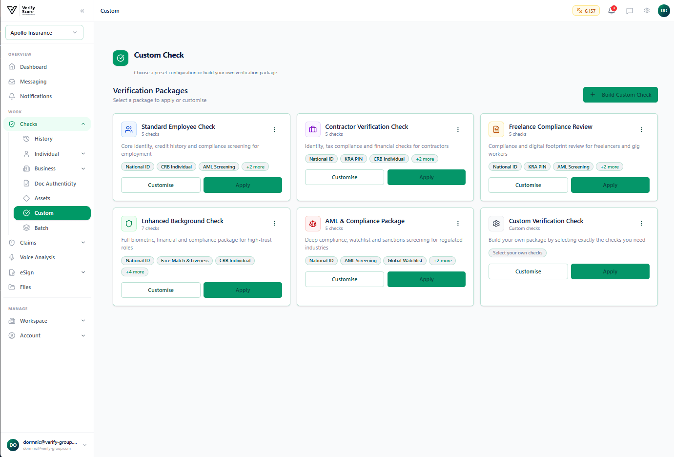This screenshot has height=457, width=674.
Task: Apply the Freelance Compliance Review package
Action: [610, 185]
